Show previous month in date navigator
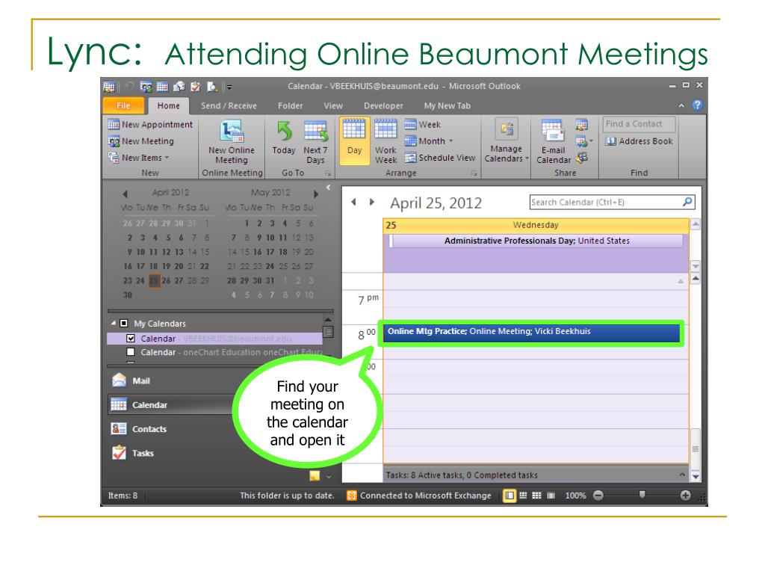 point(126,194)
